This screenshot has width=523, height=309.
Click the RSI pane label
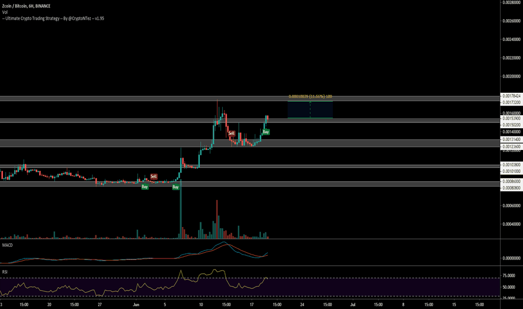click(4, 272)
